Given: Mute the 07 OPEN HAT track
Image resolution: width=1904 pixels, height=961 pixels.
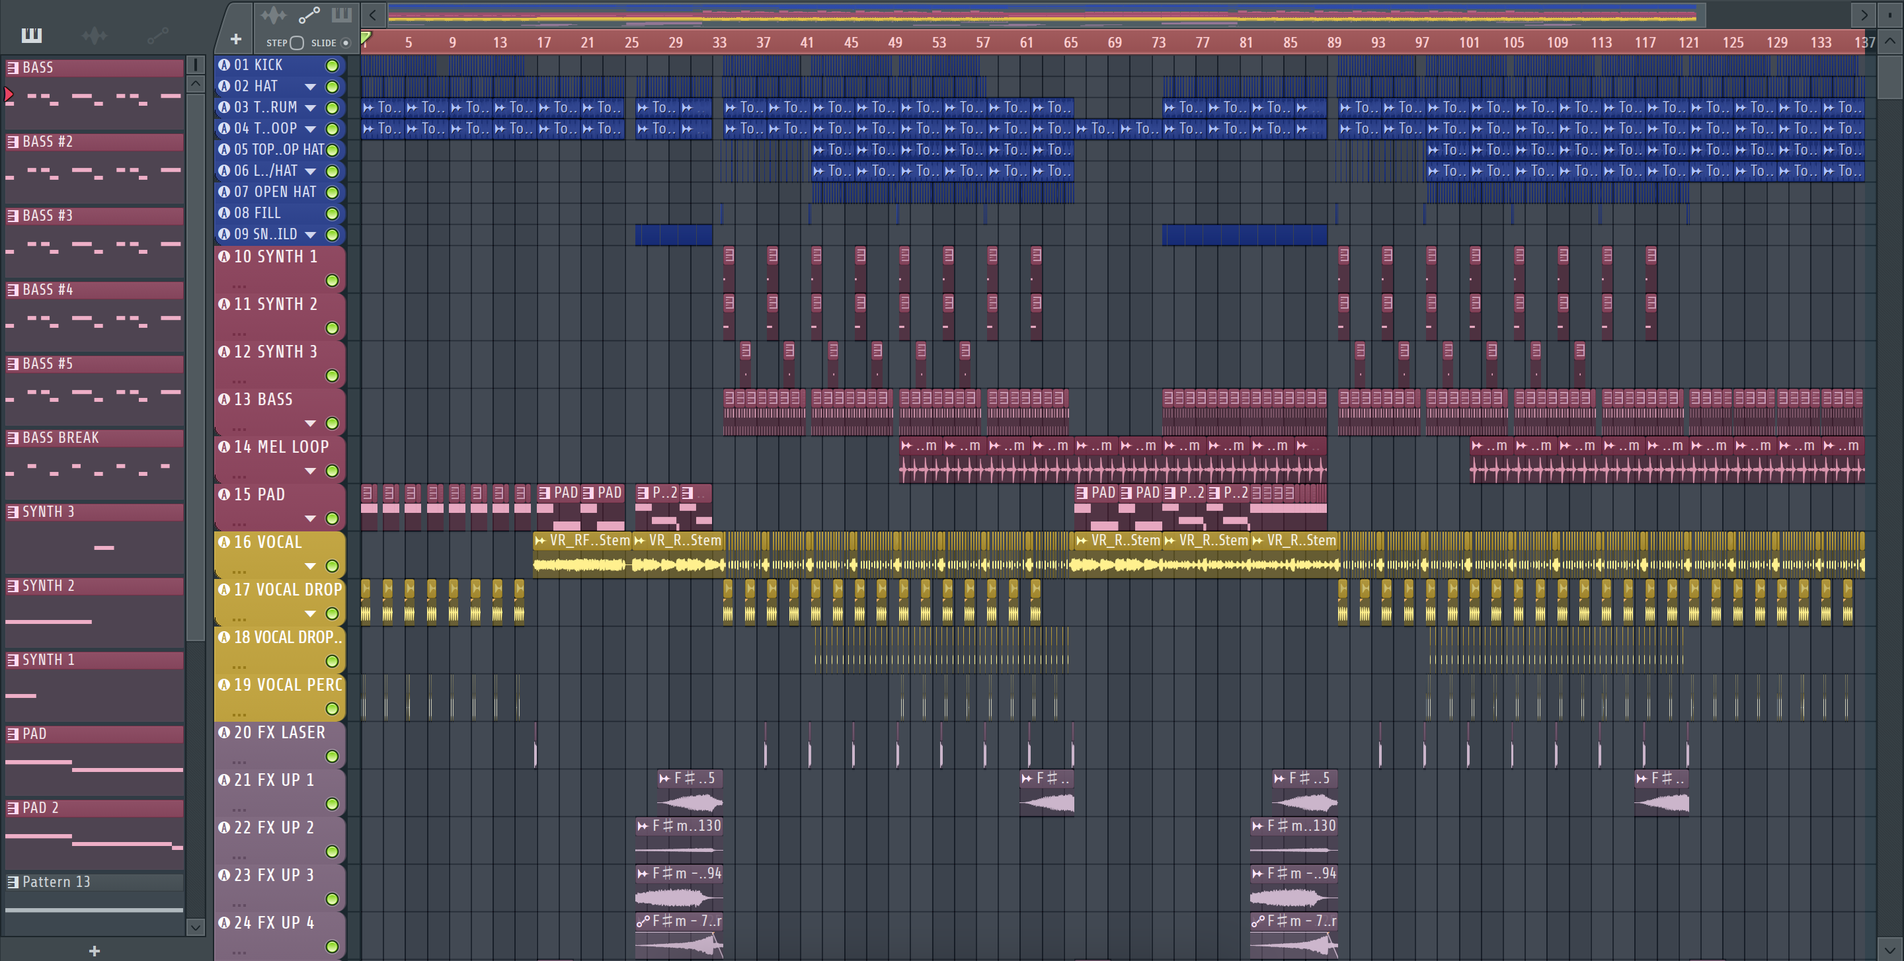Looking at the screenshot, I should click(x=333, y=193).
